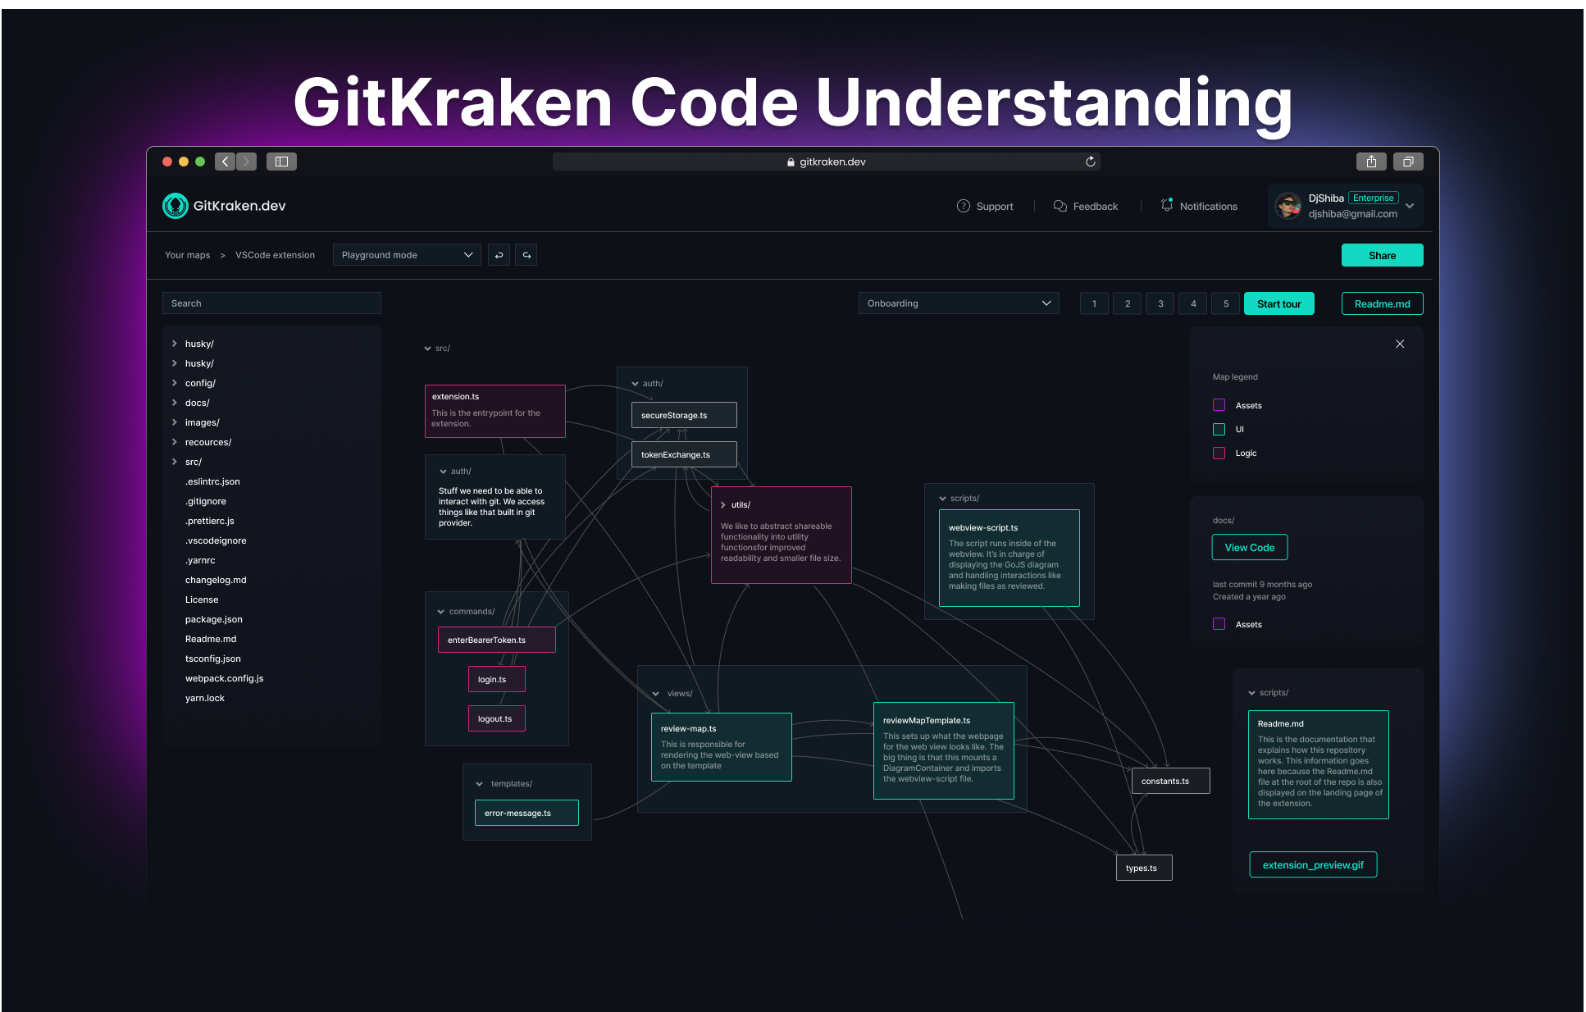Click the GitKraken.dev logo icon
Image resolution: width=1586 pixels, height=1012 pixels.
coord(175,206)
